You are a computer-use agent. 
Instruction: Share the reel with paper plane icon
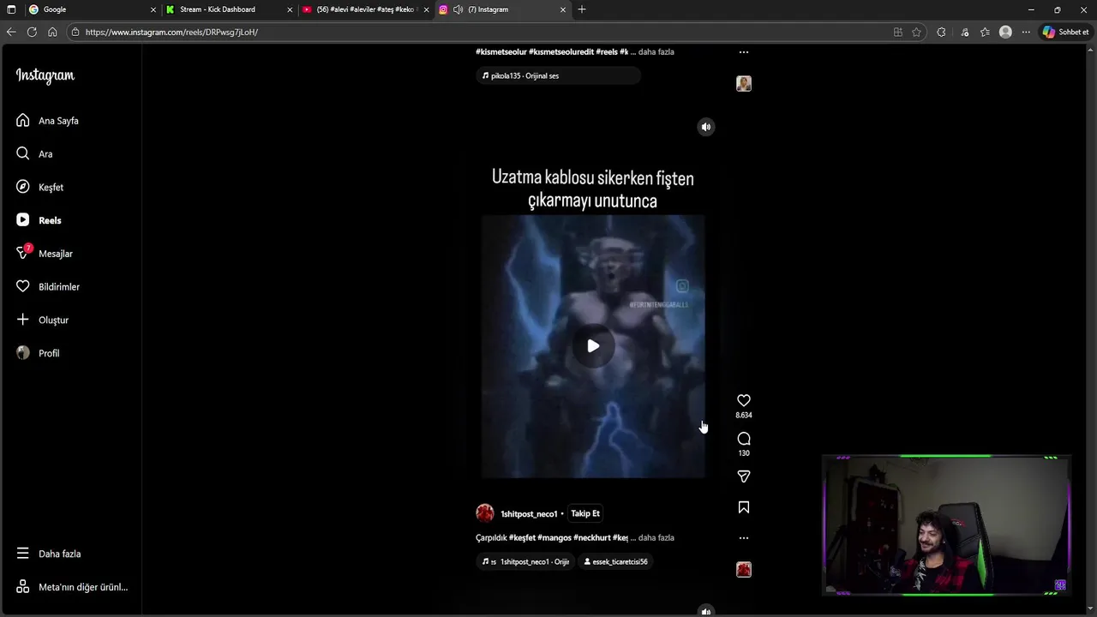click(744, 476)
